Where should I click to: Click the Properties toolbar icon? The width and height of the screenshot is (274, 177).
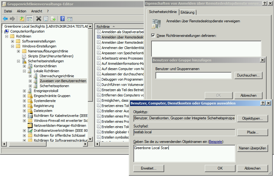pyautogui.click(x=46, y=19)
